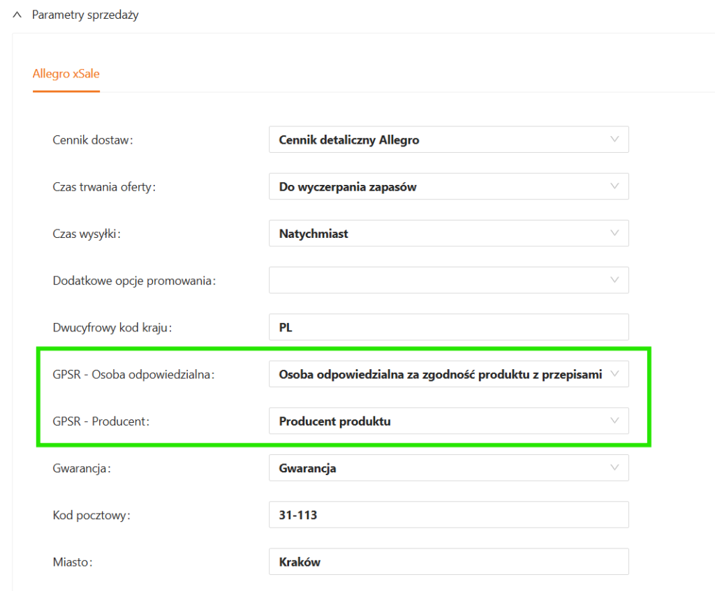Click the chevron icon in the Gwarancja field
This screenshot has height=591, width=715.
[614, 467]
